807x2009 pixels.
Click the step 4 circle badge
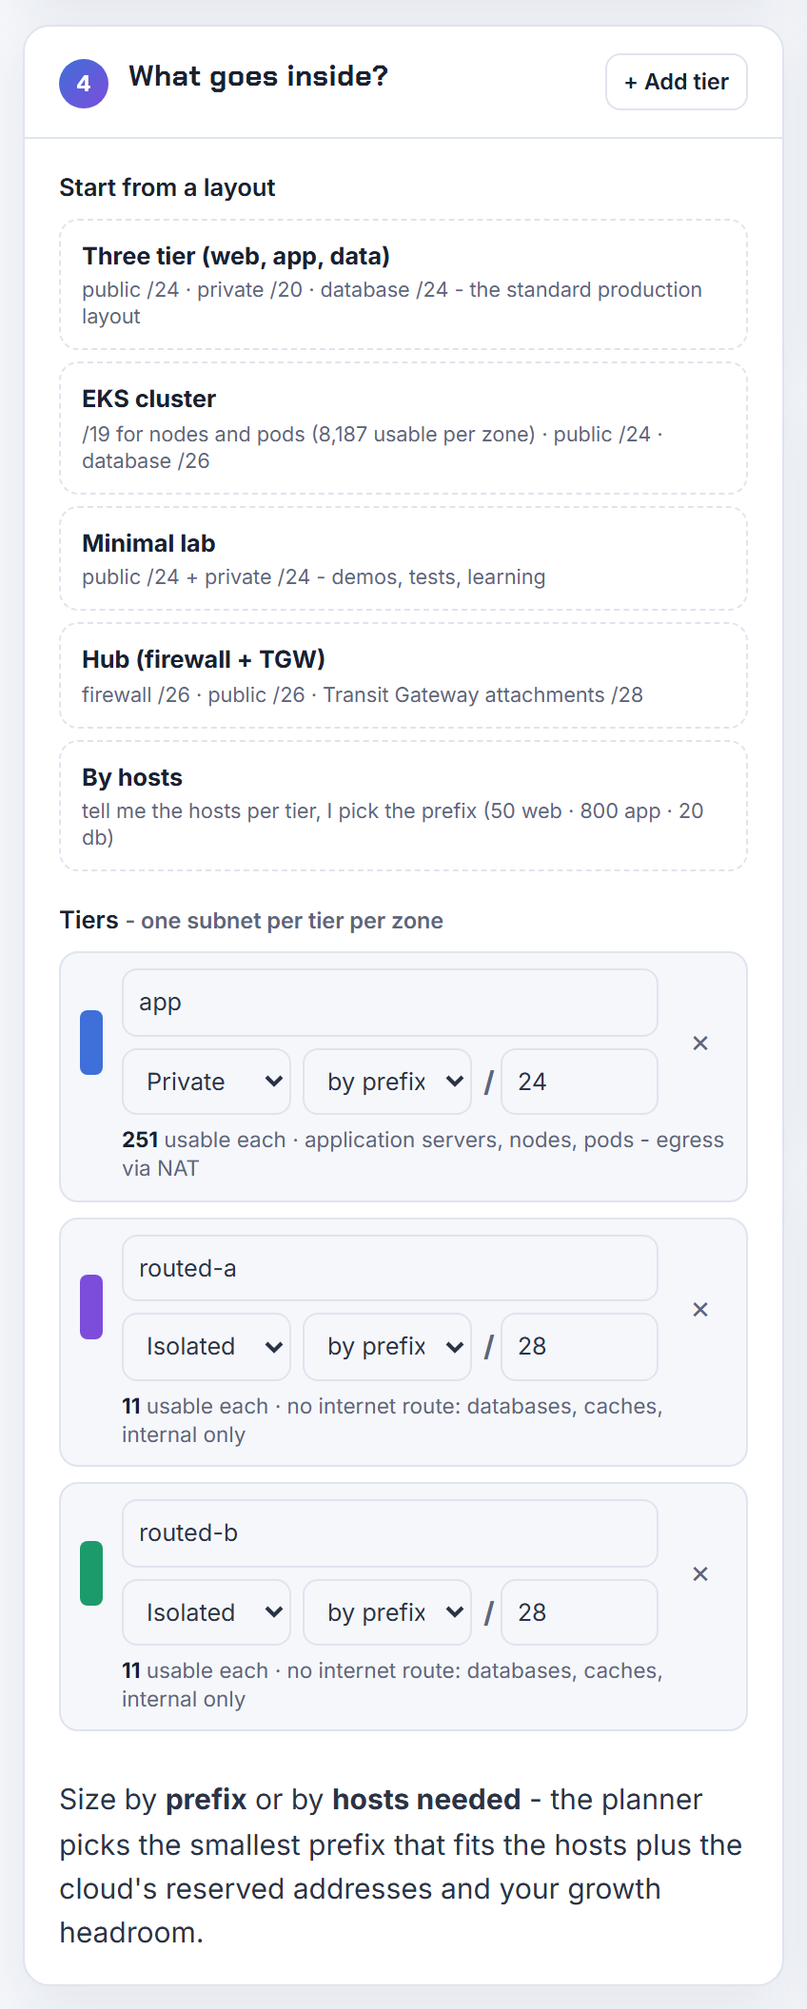[84, 84]
